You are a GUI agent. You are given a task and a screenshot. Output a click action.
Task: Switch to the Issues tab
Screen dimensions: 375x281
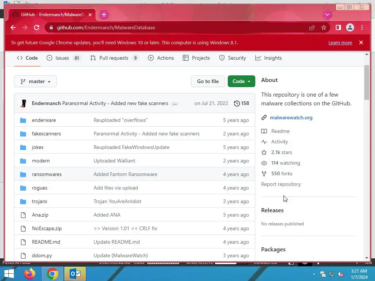pos(63,58)
